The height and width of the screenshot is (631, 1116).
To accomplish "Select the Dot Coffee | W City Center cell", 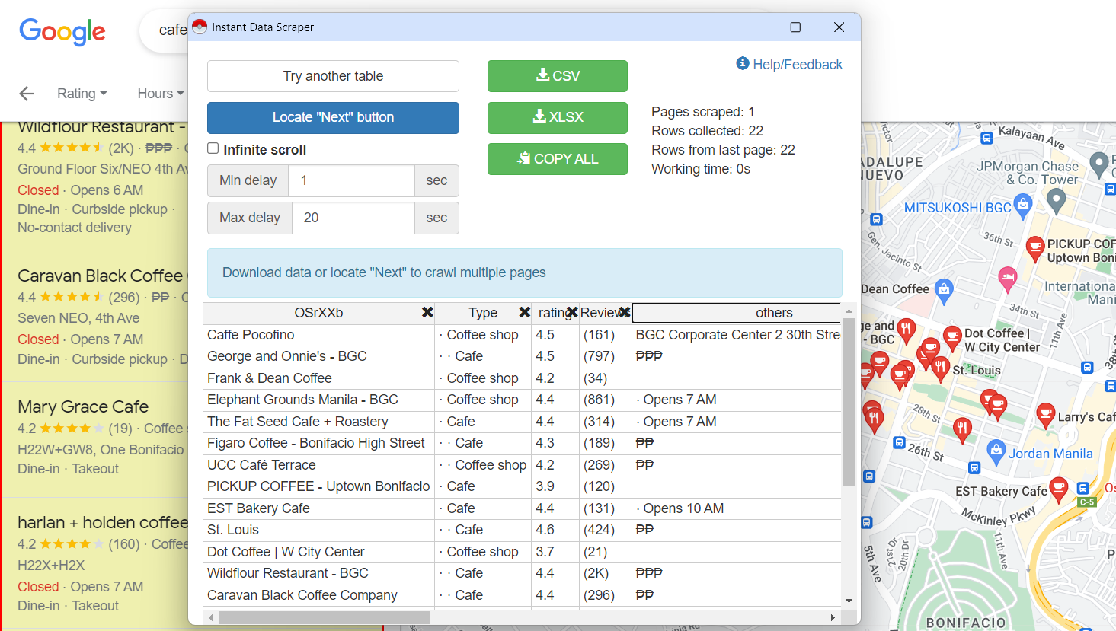I will 319,552.
